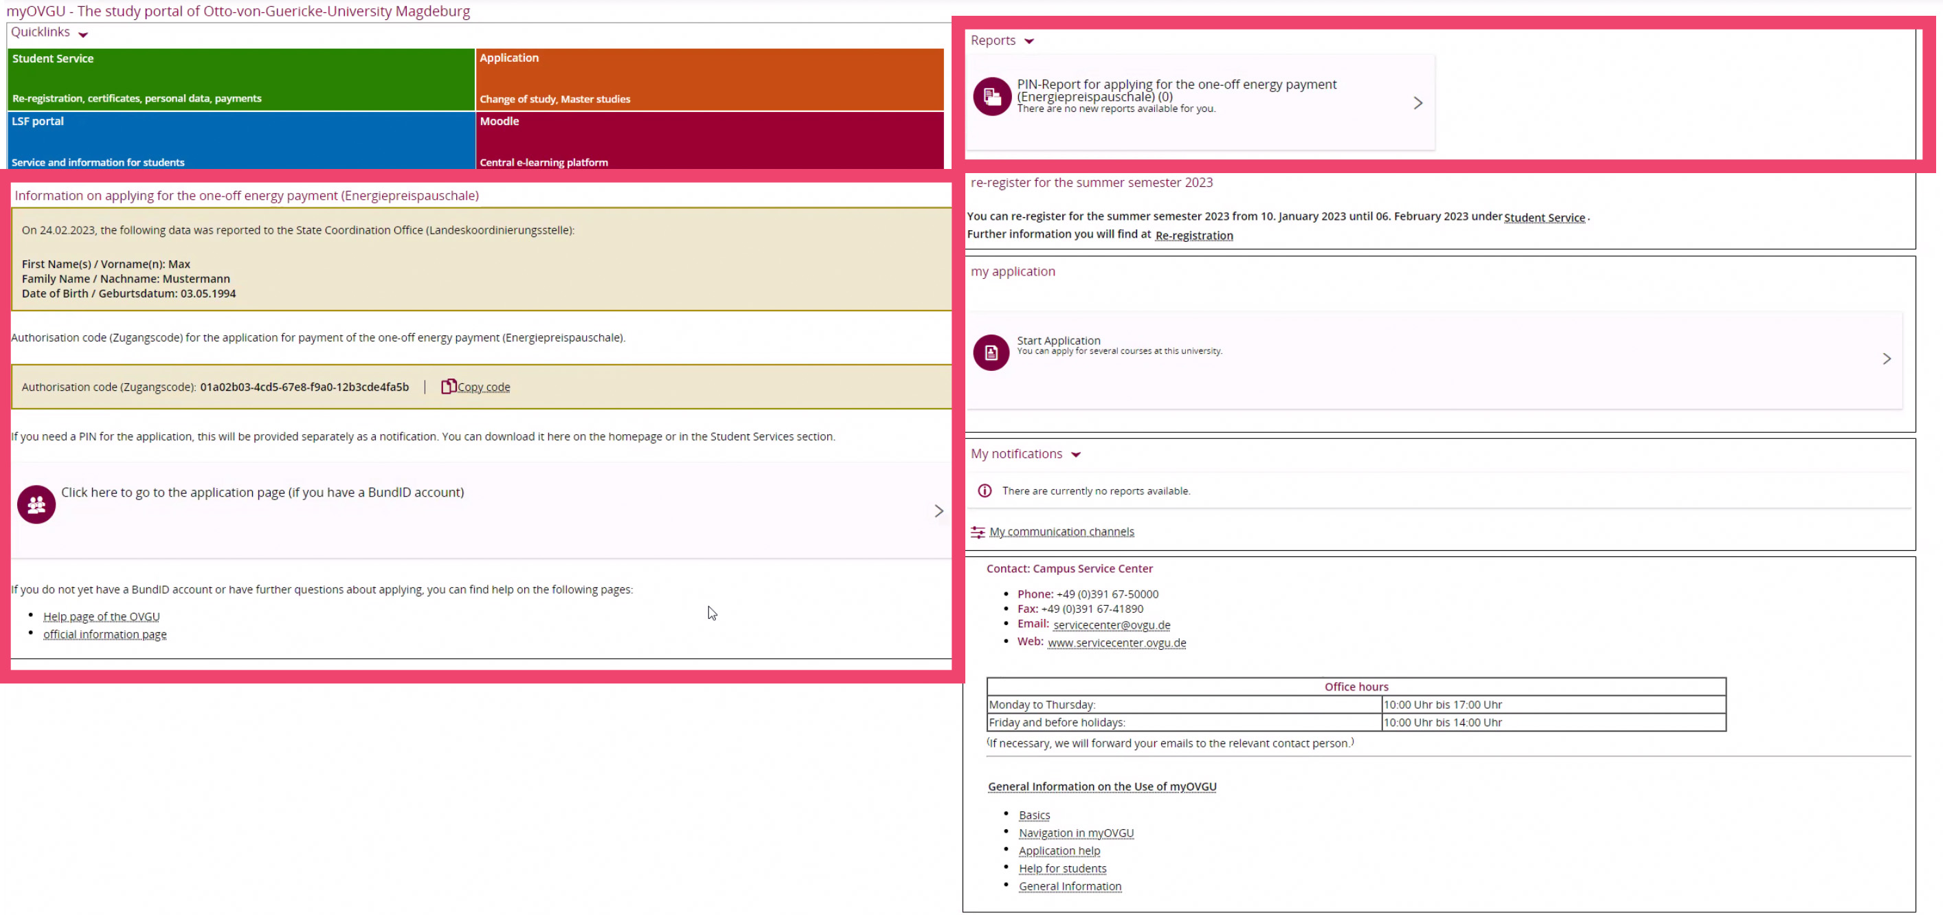1943x915 pixels.
Task: Open the Application help link
Action: point(1059,851)
